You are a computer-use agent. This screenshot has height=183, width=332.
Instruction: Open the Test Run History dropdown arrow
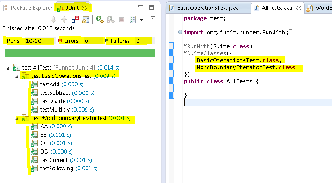pyautogui.click(x=141, y=20)
